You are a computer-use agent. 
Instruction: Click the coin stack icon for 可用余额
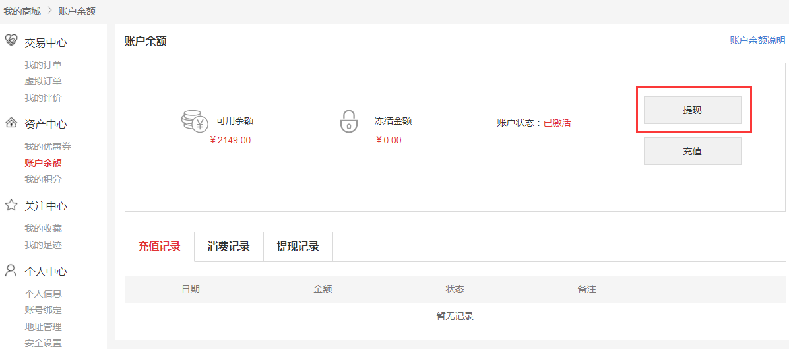(195, 121)
